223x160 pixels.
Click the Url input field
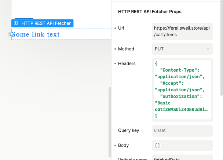pos(182,31)
